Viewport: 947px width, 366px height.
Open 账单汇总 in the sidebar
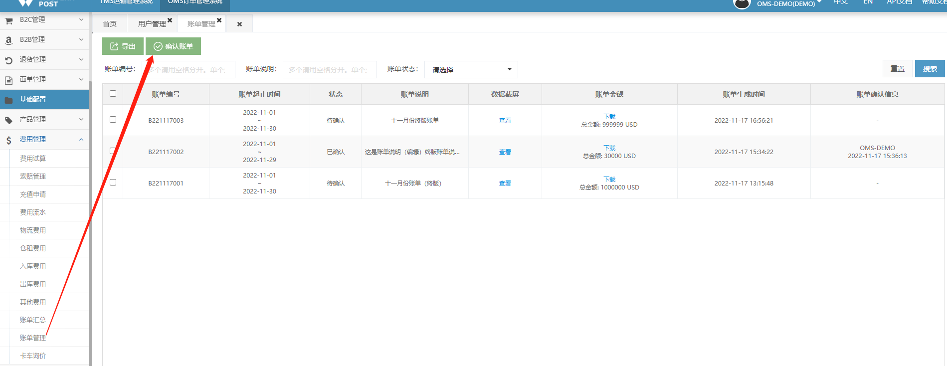tap(32, 320)
